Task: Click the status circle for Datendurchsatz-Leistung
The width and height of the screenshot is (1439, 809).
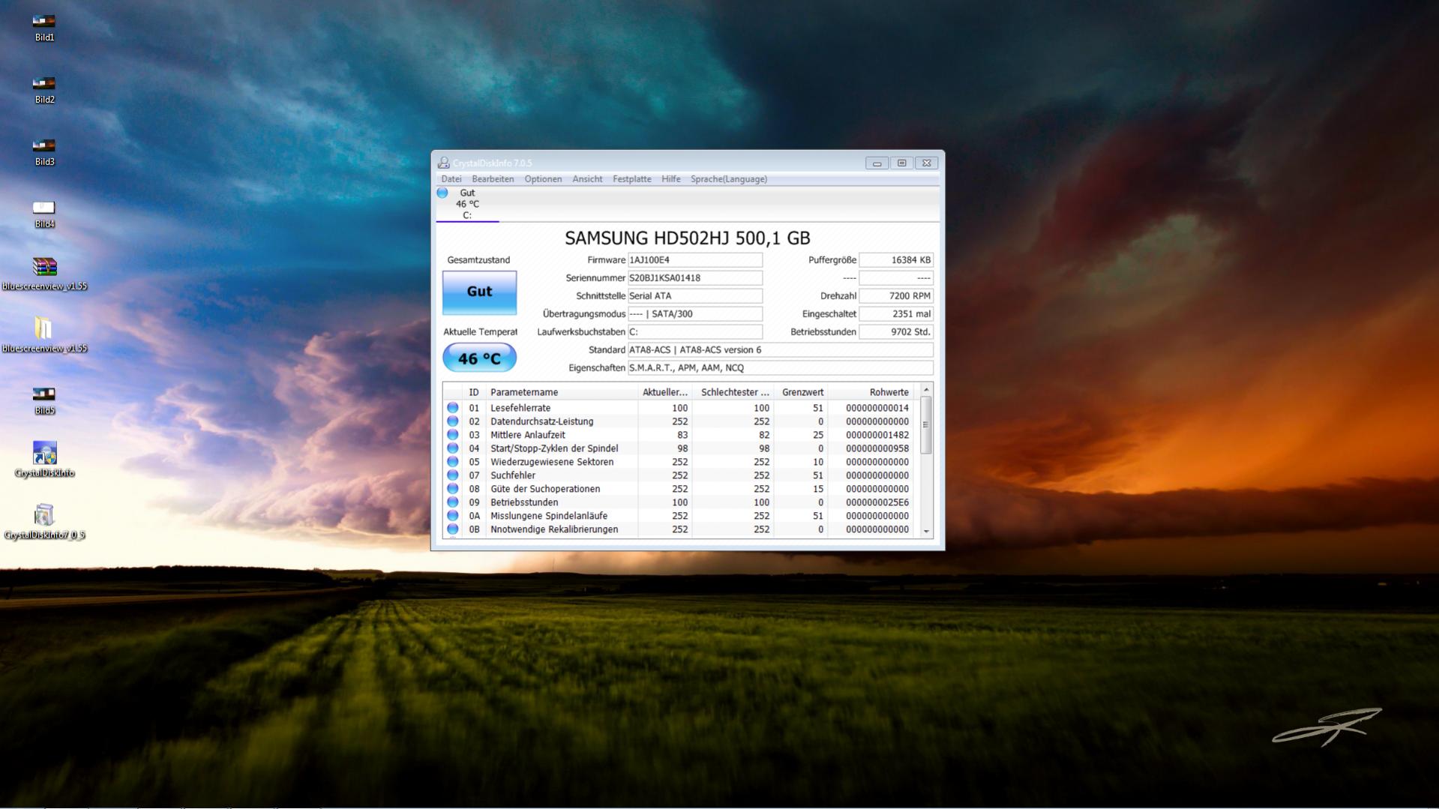Action: tap(453, 421)
